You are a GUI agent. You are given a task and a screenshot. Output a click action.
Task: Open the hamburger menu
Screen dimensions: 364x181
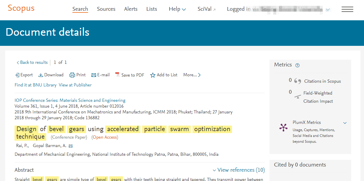tap(347, 9)
